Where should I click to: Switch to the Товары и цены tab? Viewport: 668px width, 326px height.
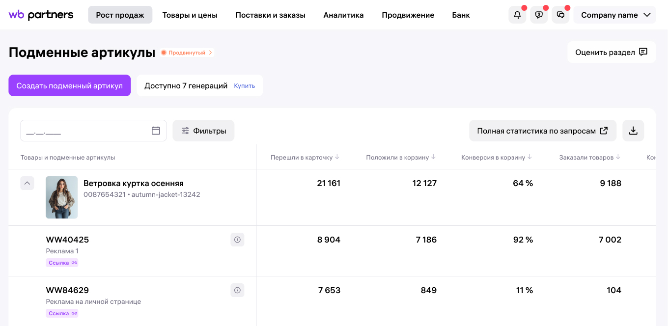click(190, 15)
